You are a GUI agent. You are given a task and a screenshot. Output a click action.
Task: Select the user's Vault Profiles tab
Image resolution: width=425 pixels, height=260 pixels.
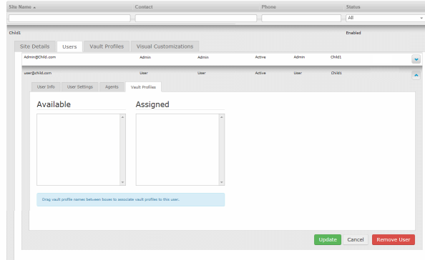tap(143, 87)
